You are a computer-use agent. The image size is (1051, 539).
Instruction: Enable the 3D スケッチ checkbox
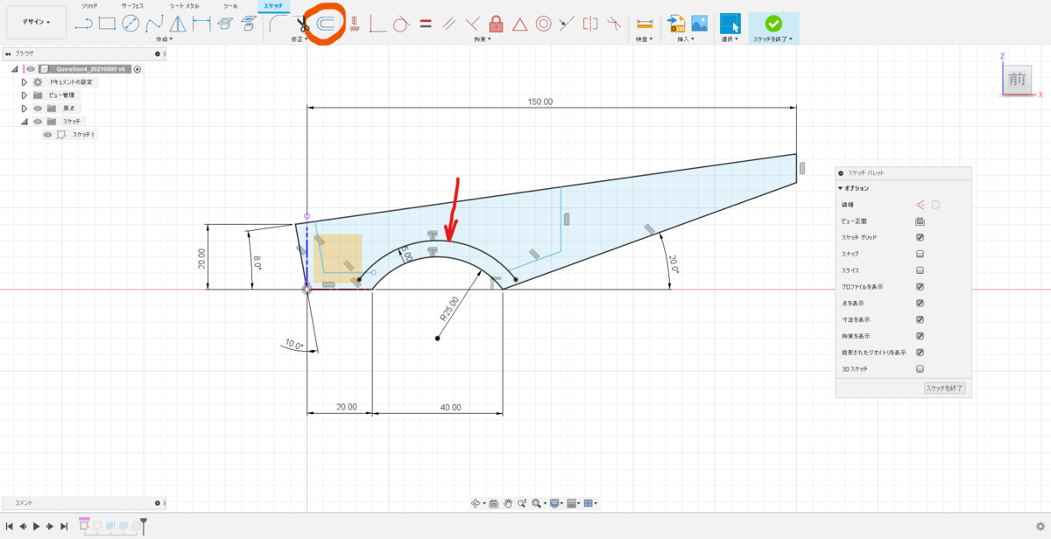(920, 368)
